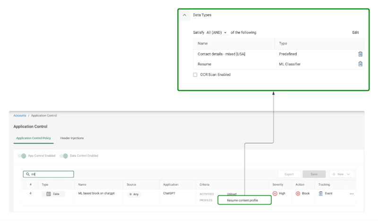Image resolution: width=378 pixels, height=221 pixels.
Task: Open the three-dots menu for rule 4
Action: point(352,194)
